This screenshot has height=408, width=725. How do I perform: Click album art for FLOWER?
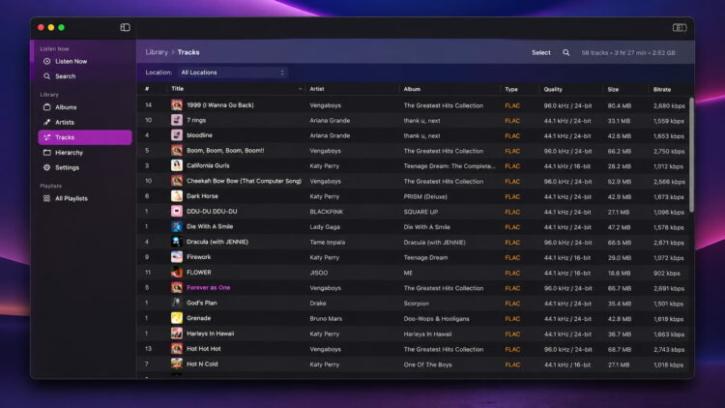tap(177, 273)
